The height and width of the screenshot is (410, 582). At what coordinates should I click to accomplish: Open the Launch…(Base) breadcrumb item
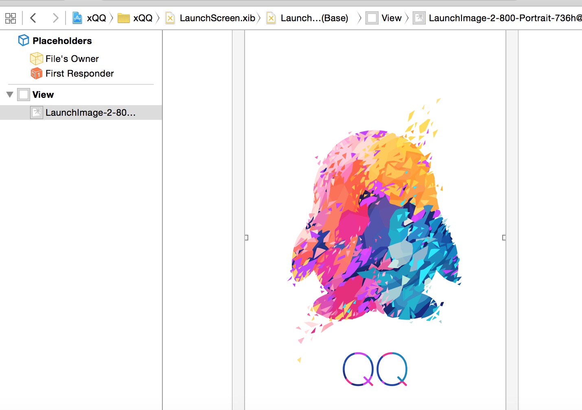314,18
